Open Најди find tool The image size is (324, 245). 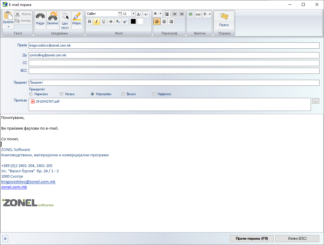(x=40, y=20)
